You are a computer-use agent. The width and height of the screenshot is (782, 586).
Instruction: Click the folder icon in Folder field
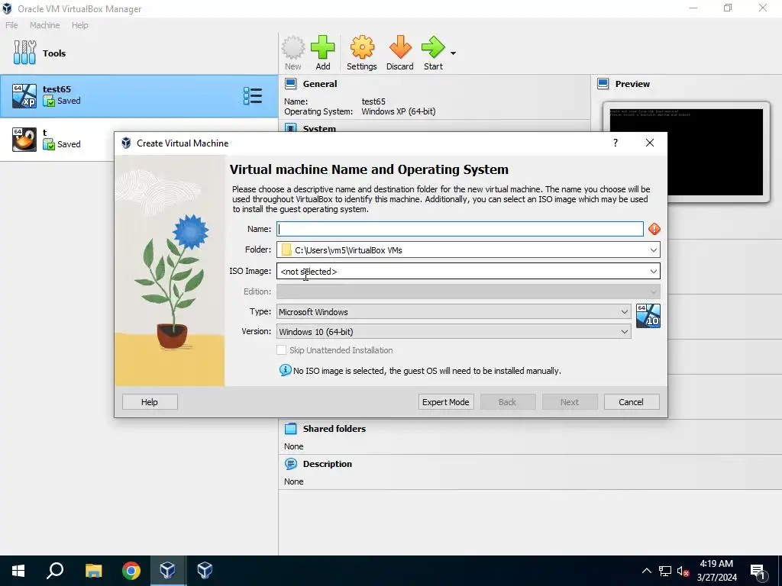pos(286,250)
